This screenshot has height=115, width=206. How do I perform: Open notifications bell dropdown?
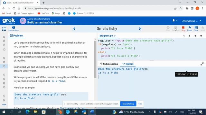[175, 20]
